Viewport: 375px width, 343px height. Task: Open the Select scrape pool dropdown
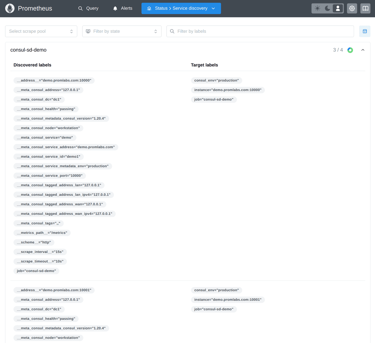pyautogui.click(x=41, y=31)
